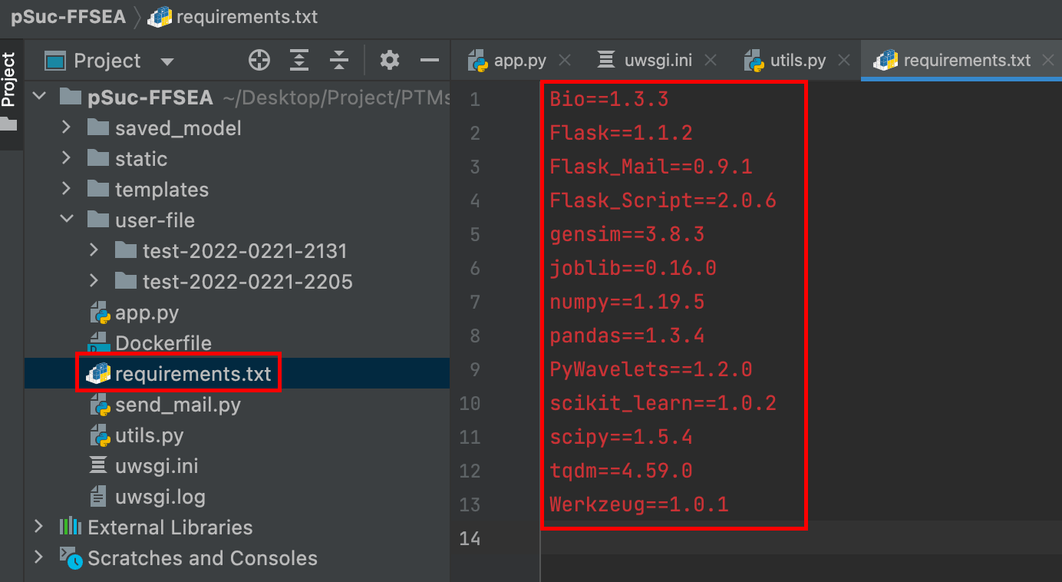Select the user-file folder in tree

click(x=155, y=220)
